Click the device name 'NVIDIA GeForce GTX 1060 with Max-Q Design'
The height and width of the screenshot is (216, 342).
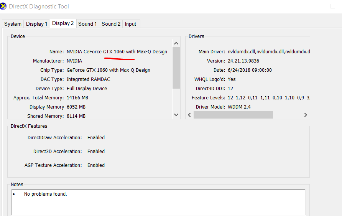117,52
